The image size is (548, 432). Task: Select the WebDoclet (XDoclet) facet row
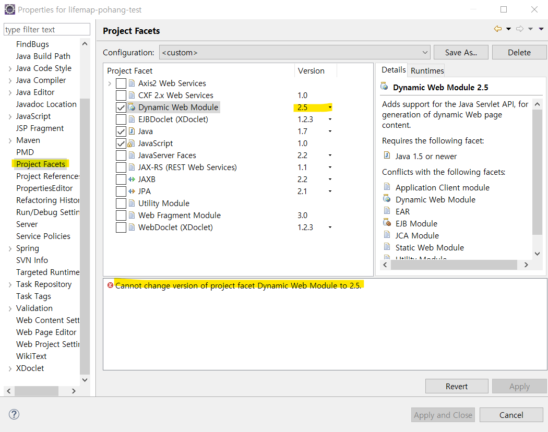coord(175,227)
